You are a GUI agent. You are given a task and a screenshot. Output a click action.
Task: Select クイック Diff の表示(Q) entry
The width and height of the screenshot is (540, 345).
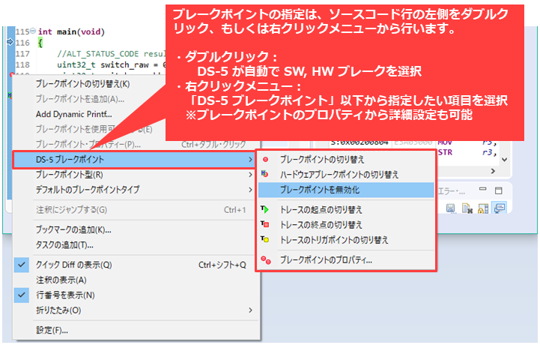click(x=136, y=265)
